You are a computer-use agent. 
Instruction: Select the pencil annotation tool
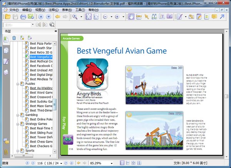pos(179,17)
